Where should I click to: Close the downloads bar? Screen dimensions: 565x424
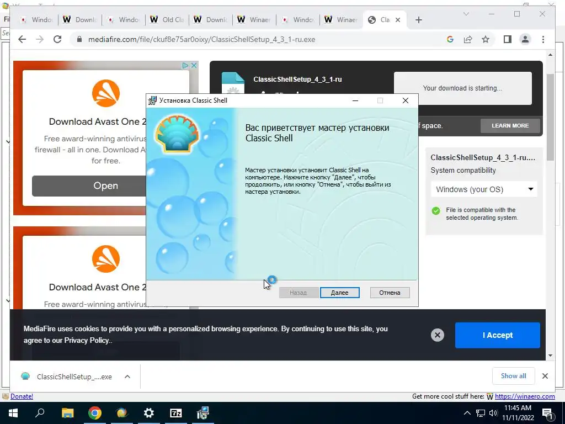click(x=545, y=376)
